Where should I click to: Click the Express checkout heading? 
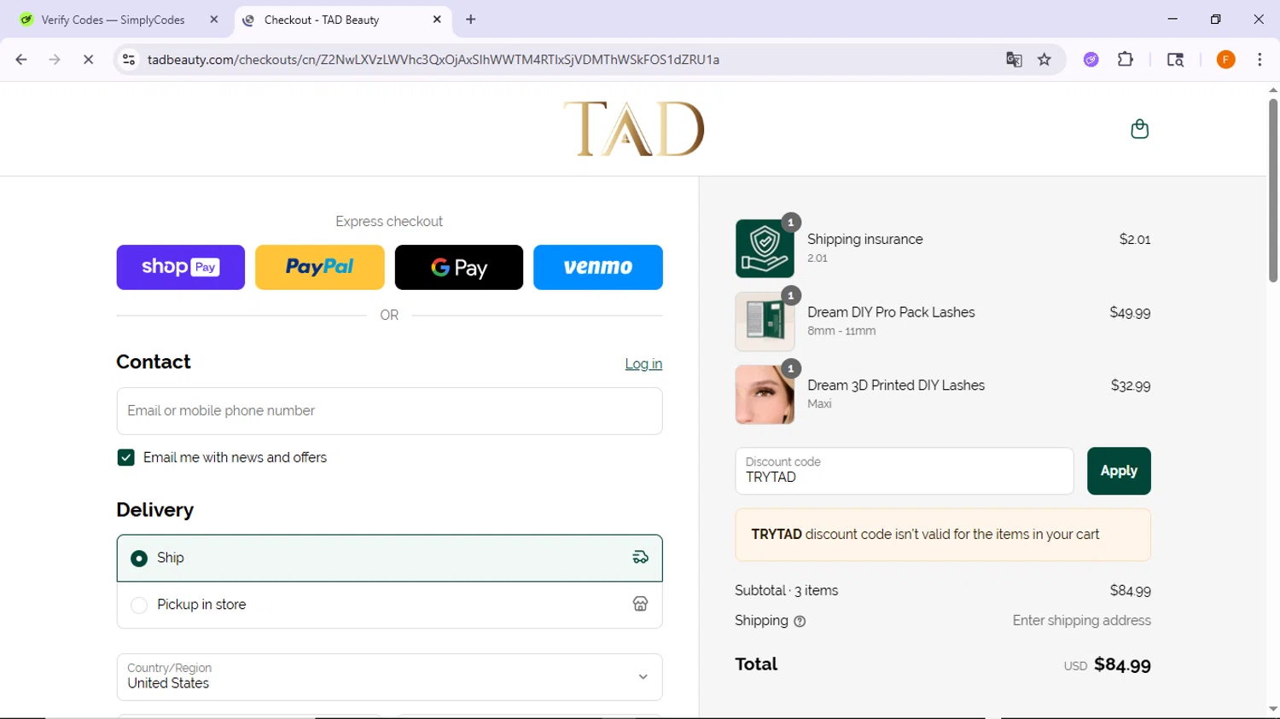(389, 222)
